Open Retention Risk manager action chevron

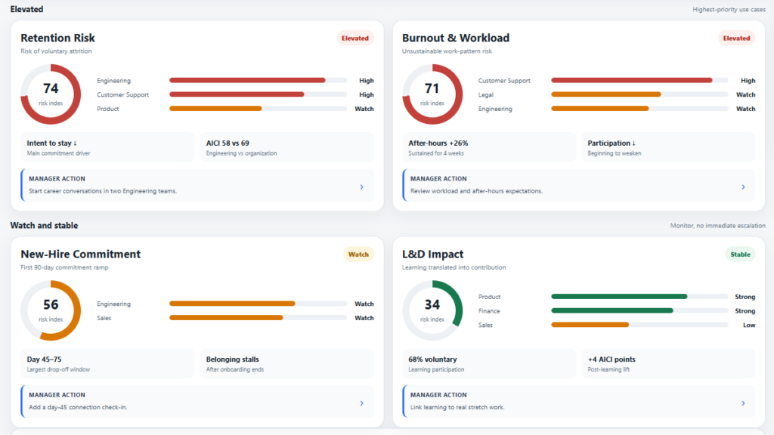[362, 187]
